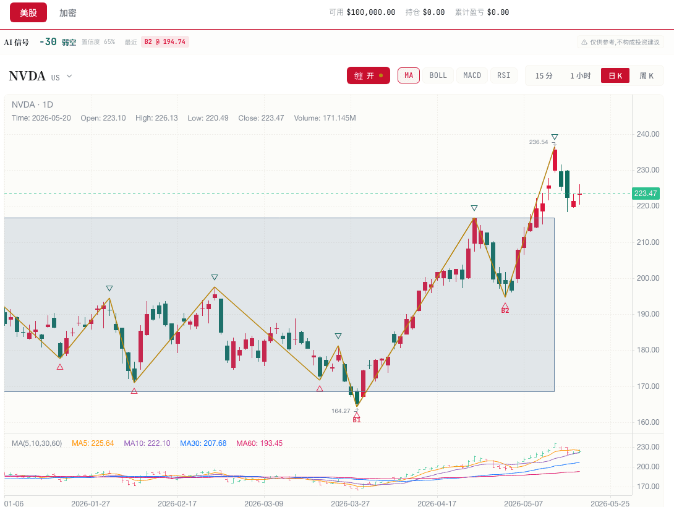Click the current price label 223.47
The height and width of the screenshot is (507, 674).
coord(646,194)
